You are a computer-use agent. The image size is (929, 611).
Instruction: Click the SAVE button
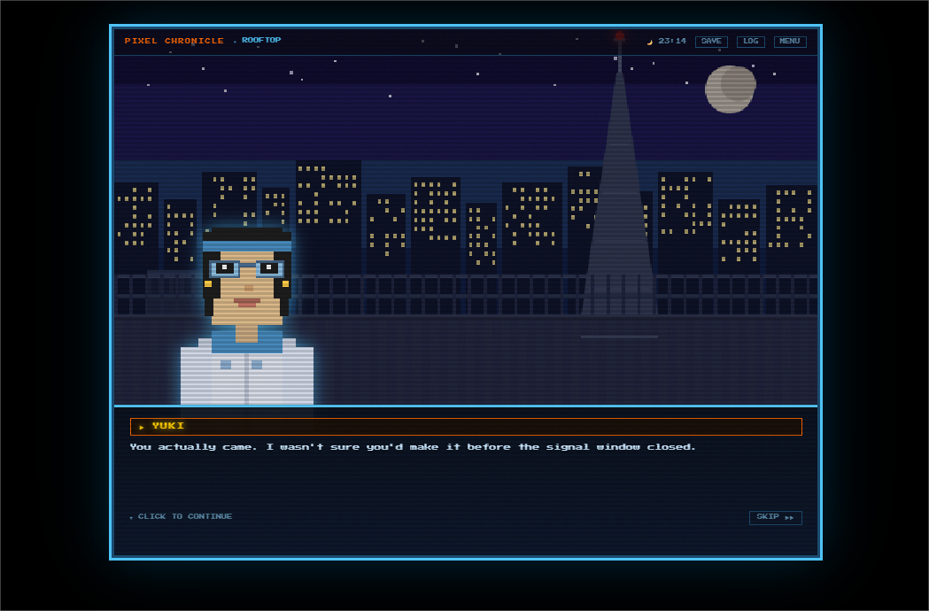click(x=711, y=42)
